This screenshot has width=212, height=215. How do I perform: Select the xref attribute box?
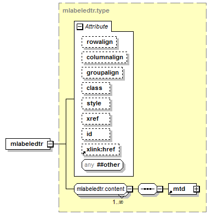click(x=96, y=119)
